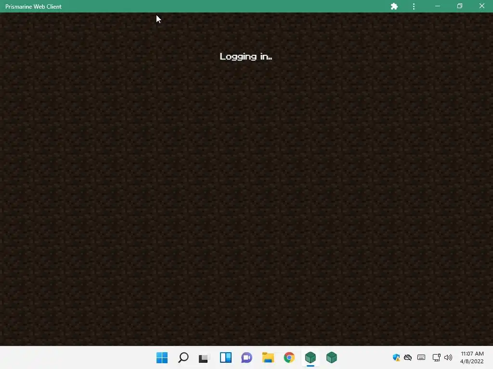This screenshot has height=369, width=493.
Task: Open the Windows Start menu
Action: click(162, 357)
